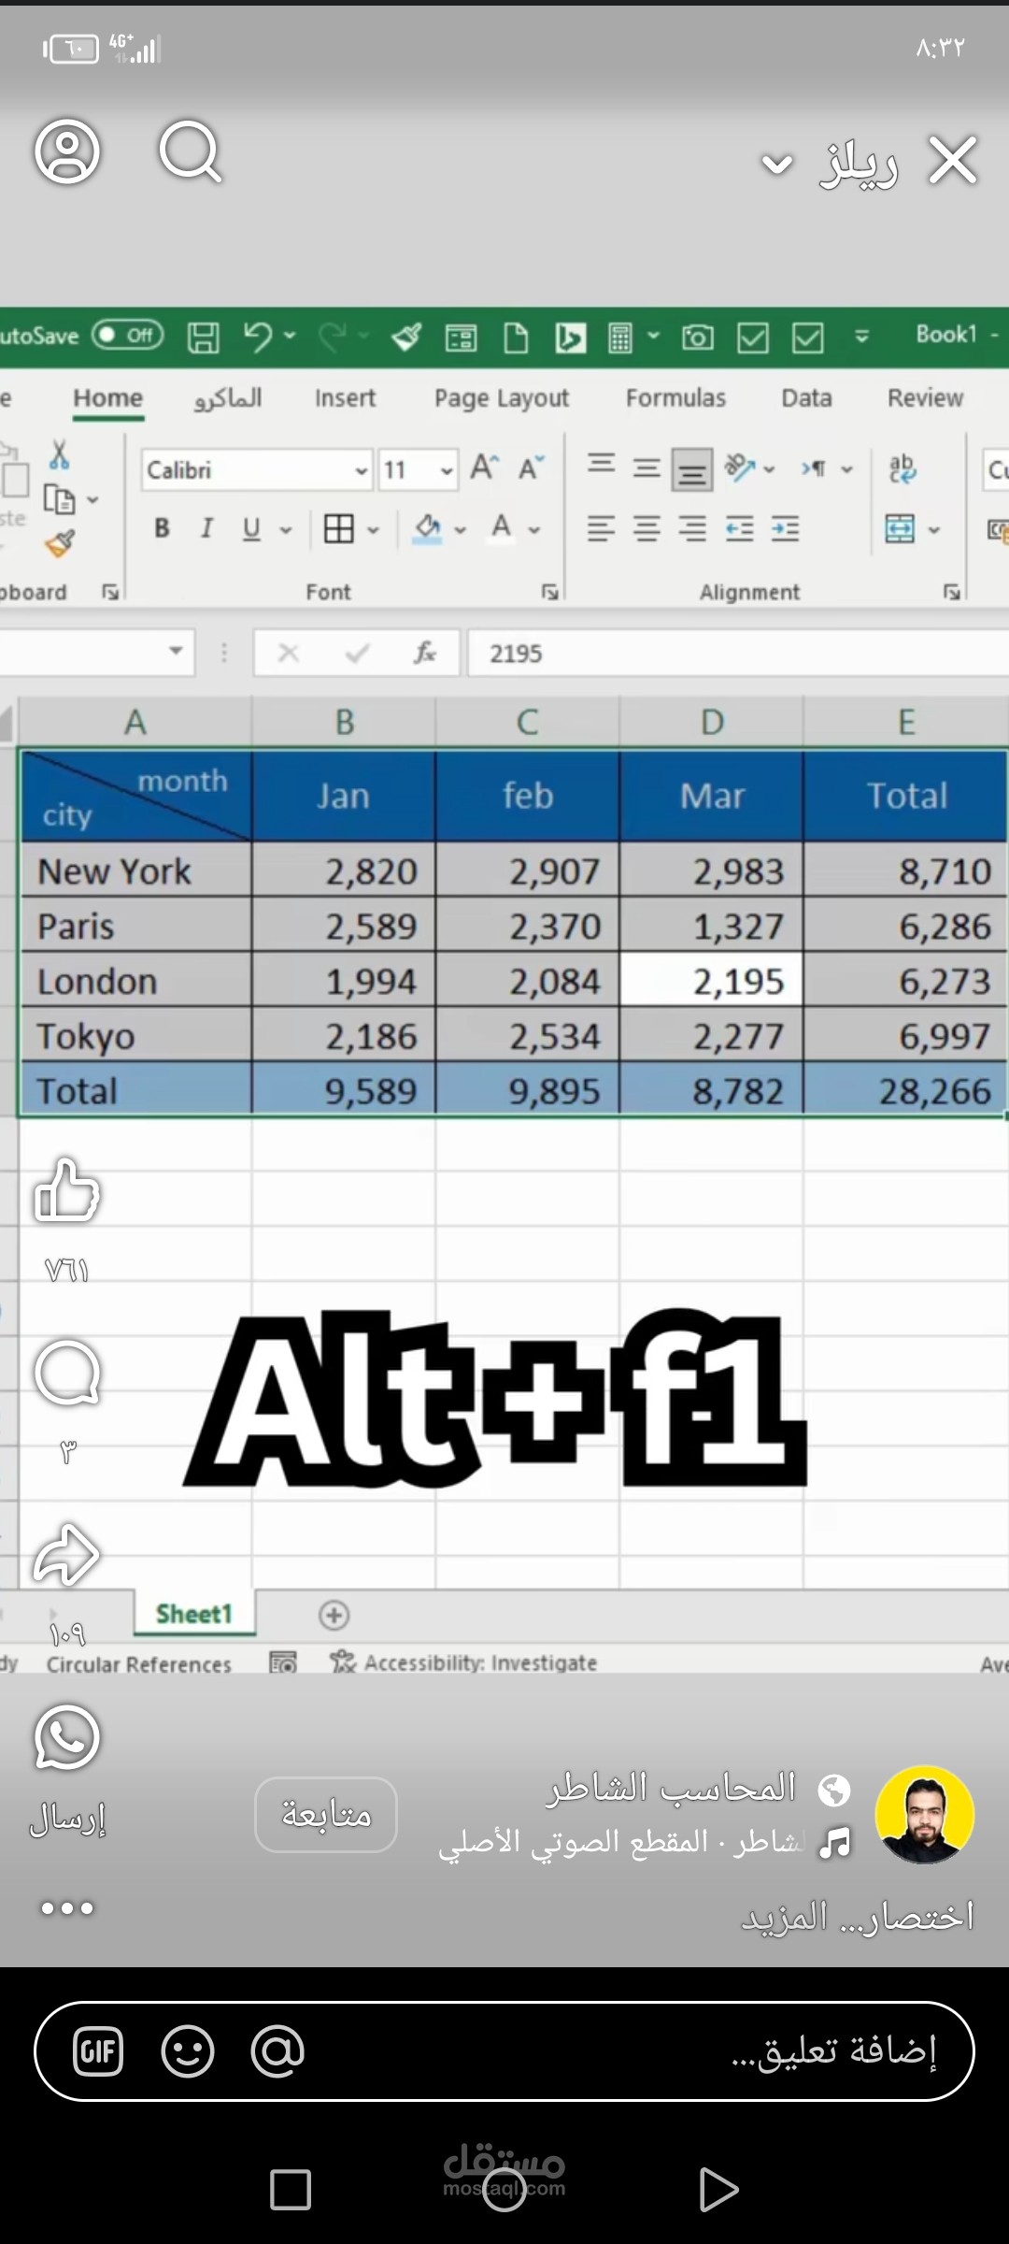Tap the متابعة follow button

(326, 1815)
